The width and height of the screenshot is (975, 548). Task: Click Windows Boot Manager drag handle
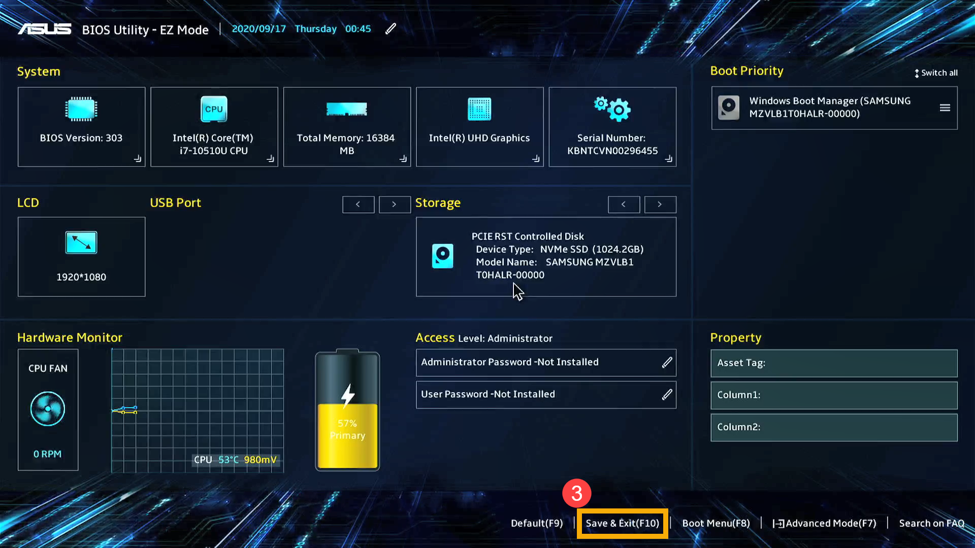coord(945,108)
